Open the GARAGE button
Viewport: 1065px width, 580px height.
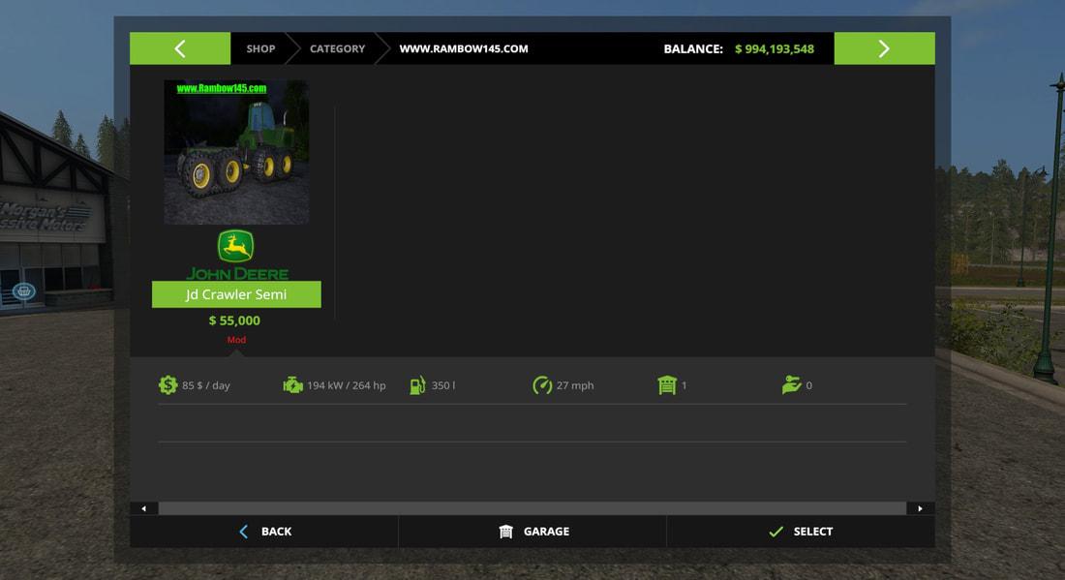(532, 532)
